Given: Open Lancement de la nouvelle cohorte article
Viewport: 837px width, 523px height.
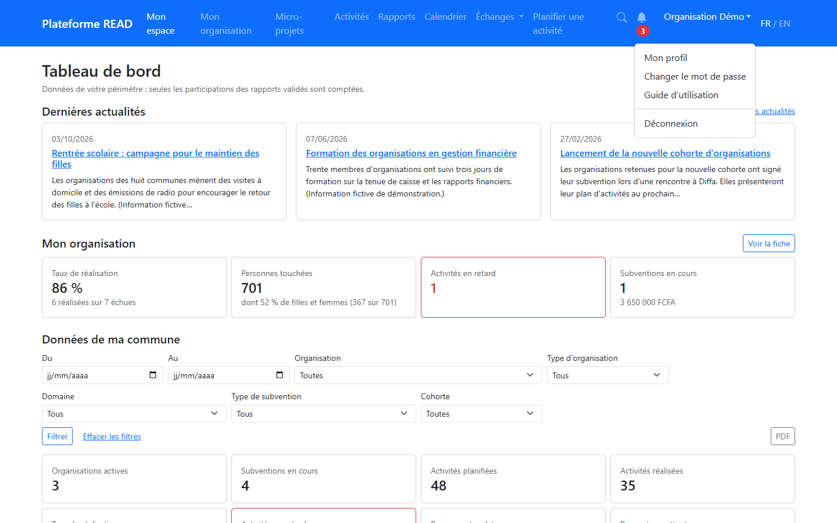Looking at the screenshot, I should pyautogui.click(x=666, y=153).
